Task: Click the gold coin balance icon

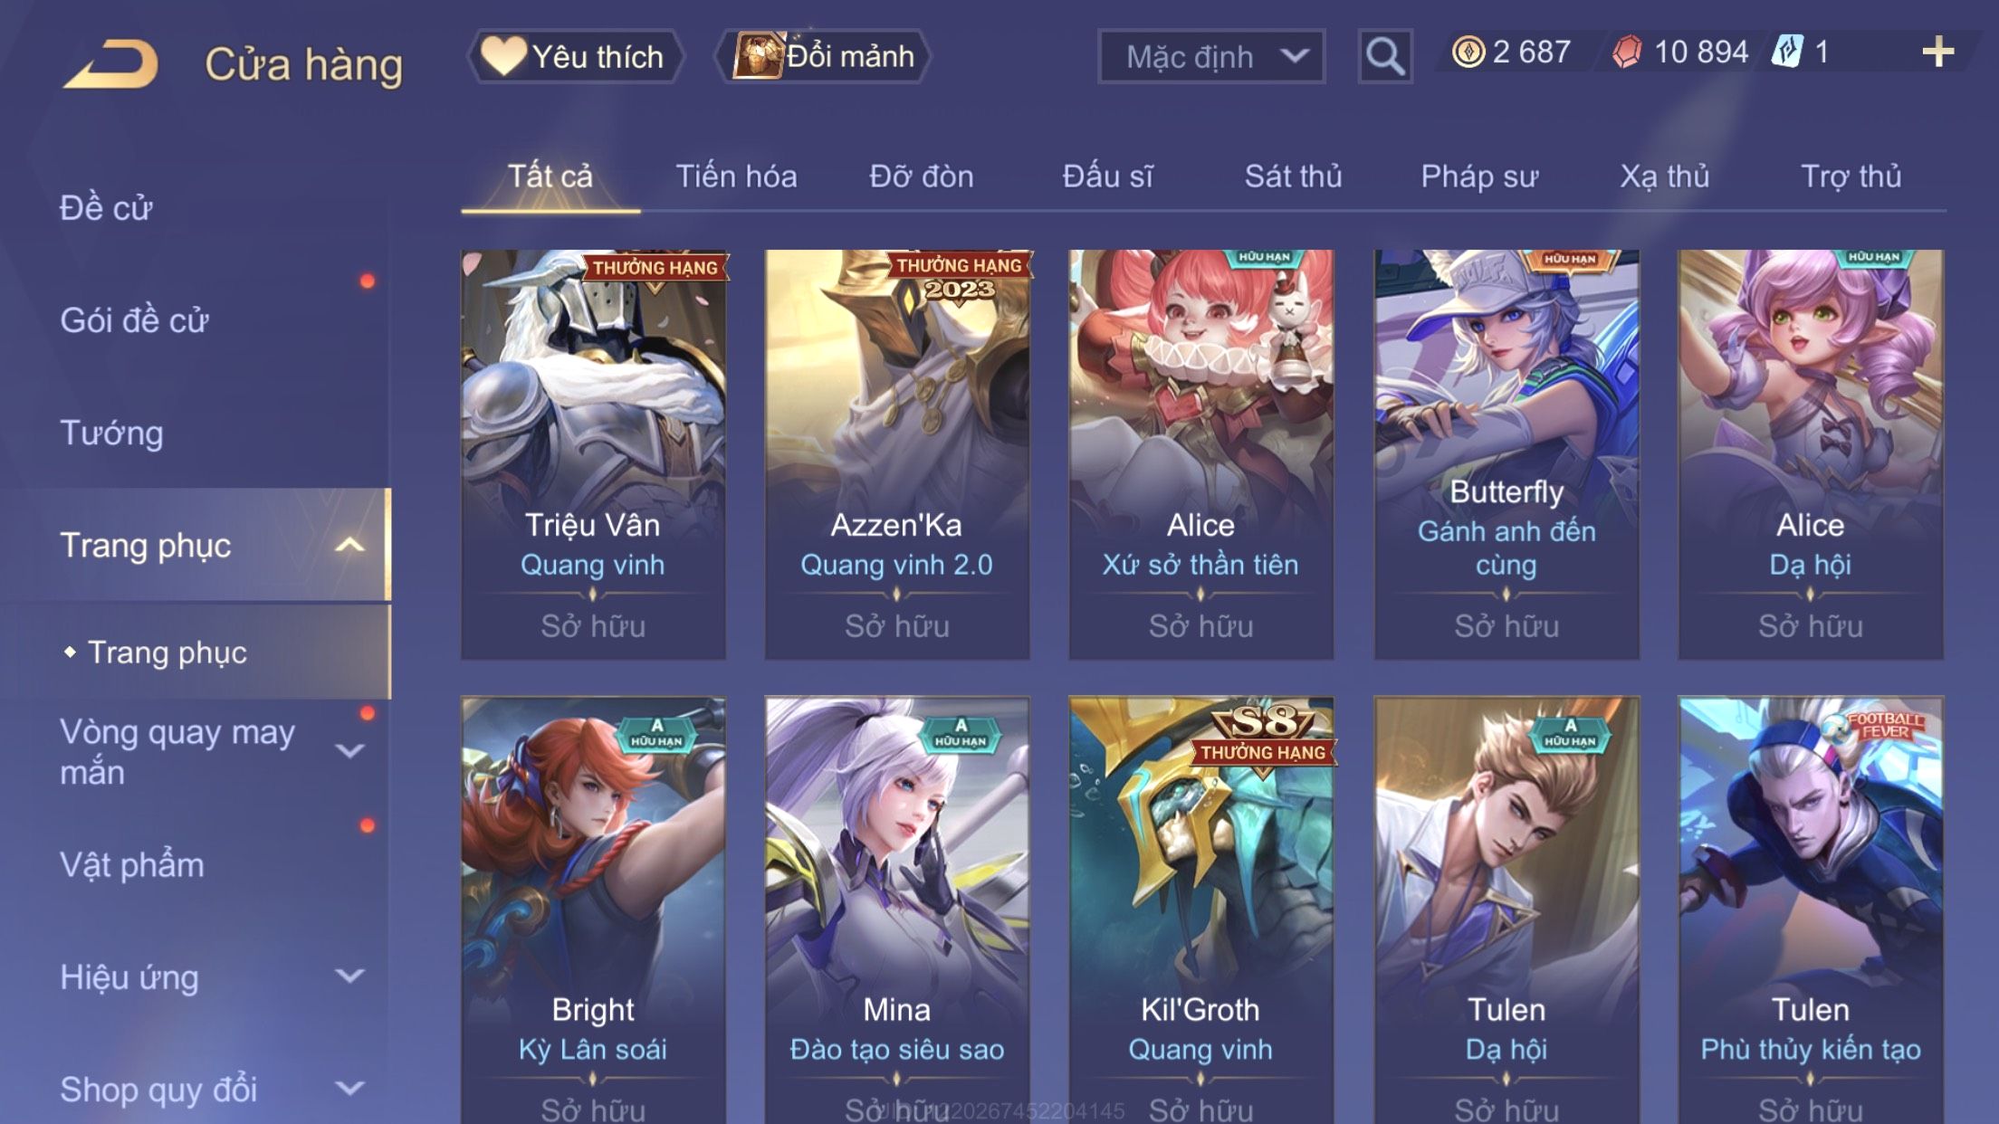Action: click(1468, 52)
